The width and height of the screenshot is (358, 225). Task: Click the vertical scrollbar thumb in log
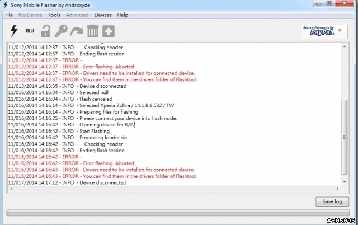(x=345, y=137)
